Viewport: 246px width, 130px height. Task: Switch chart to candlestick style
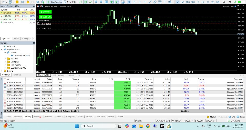(86, 2)
